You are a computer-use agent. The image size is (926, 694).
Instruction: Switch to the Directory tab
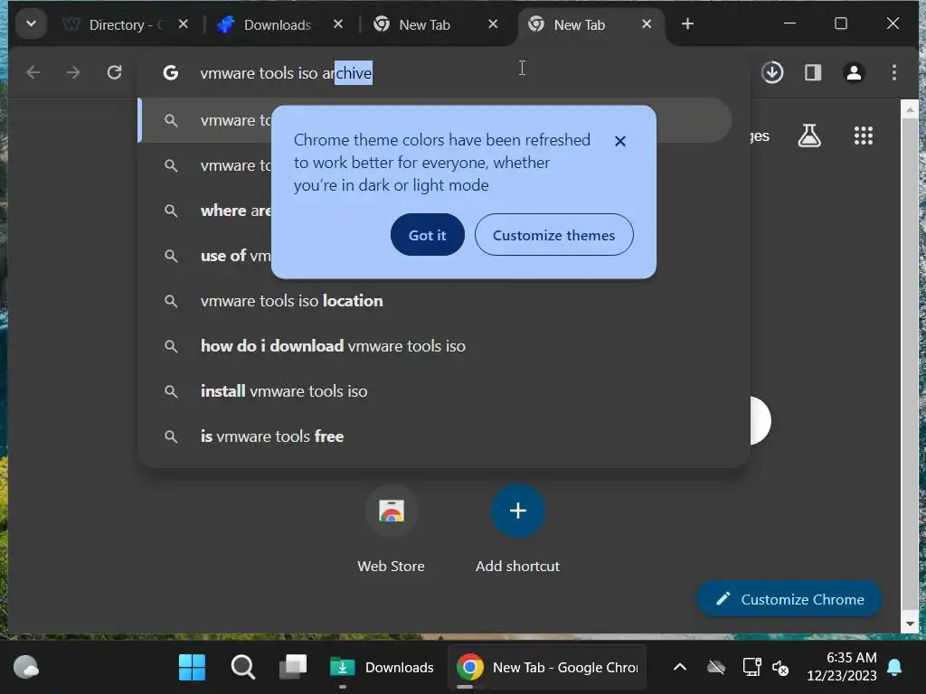point(125,24)
